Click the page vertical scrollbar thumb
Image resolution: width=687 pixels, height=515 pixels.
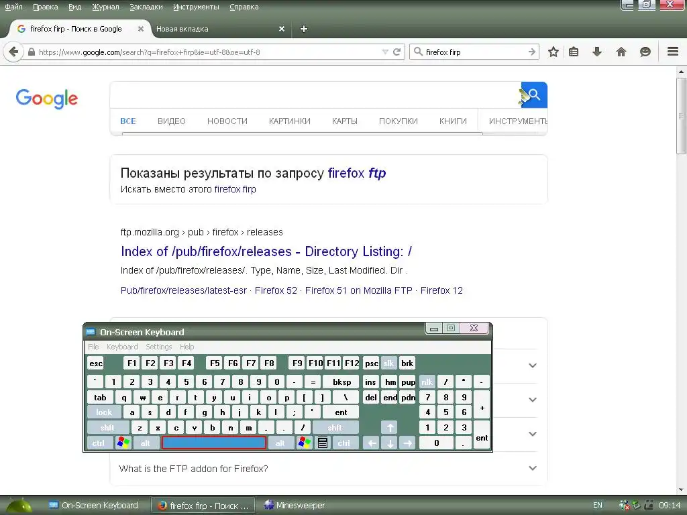click(682, 116)
